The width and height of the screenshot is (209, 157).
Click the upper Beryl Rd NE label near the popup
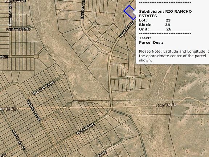126,29
